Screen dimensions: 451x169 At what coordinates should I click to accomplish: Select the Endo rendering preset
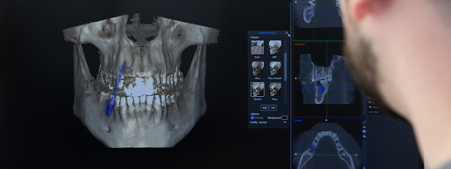tap(257, 48)
